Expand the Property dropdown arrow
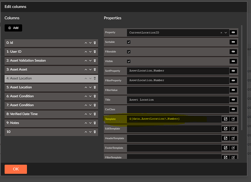The image size is (251, 182). click(226, 33)
